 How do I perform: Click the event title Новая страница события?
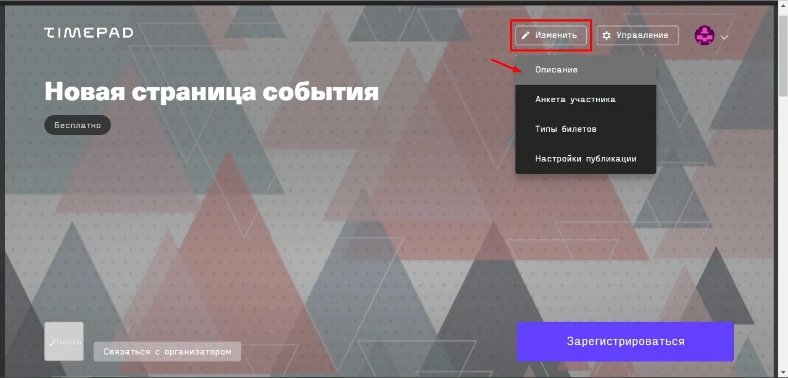point(212,91)
